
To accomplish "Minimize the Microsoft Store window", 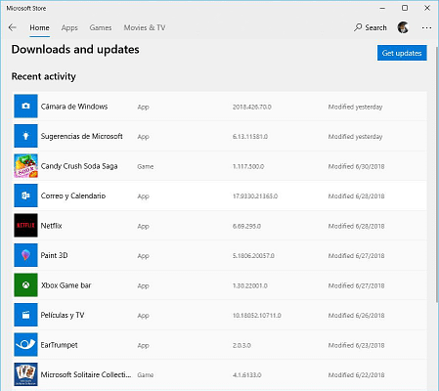I will [382, 8].
